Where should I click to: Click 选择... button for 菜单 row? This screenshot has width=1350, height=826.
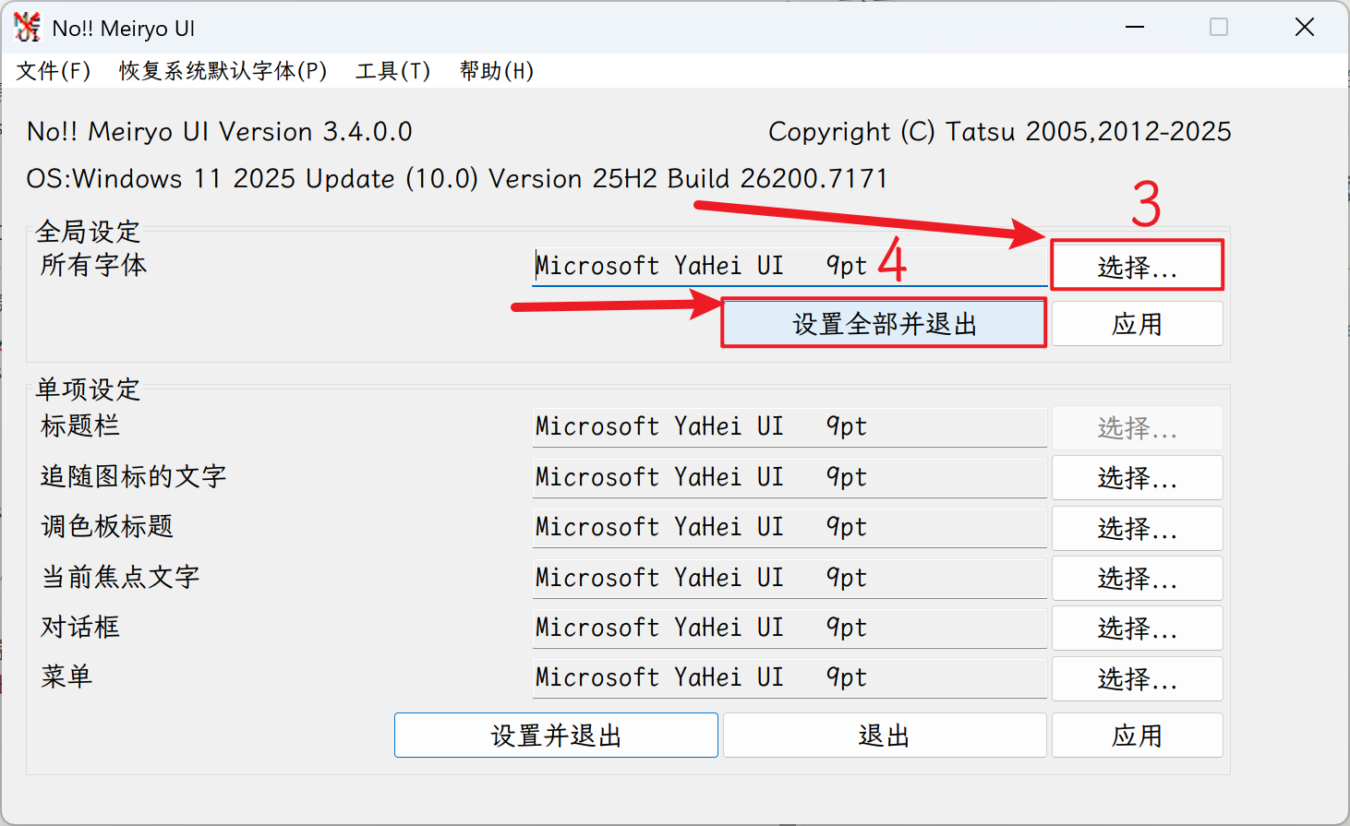click(x=1137, y=679)
